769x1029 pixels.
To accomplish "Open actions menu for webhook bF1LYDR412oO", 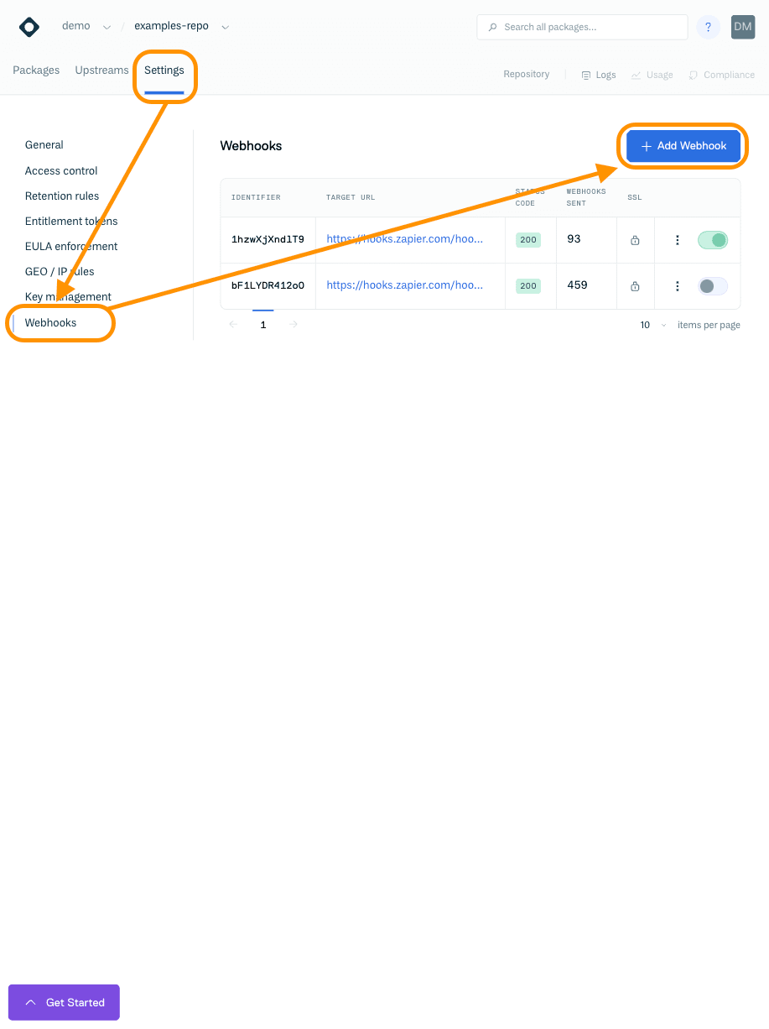I will pos(677,285).
